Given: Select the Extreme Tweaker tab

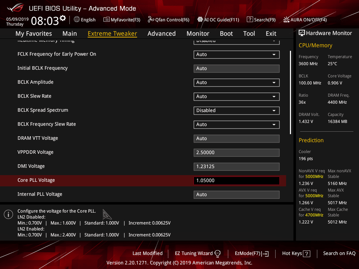Looking at the screenshot, I should [113, 34].
